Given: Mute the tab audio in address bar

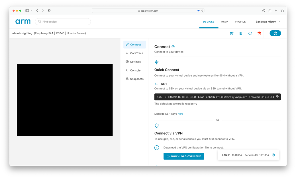Looking at the screenshot, I should [x=199, y=11].
